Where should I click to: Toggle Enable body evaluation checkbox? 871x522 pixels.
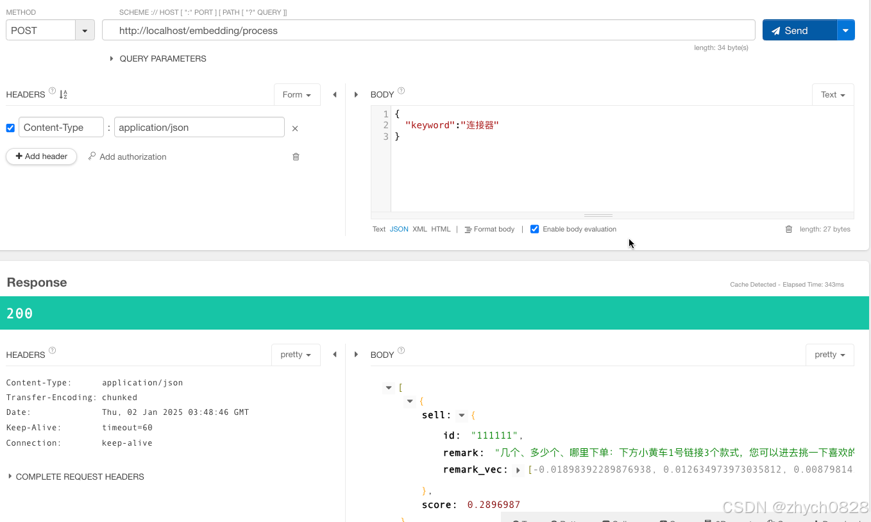tap(534, 229)
